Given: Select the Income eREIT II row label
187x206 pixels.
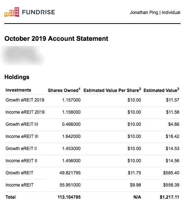Looking at the screenshot, I should tap(21, 161).
